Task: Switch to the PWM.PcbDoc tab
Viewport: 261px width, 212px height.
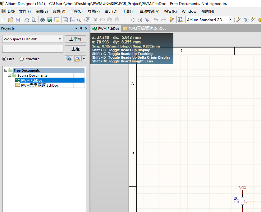Action: 106,29
